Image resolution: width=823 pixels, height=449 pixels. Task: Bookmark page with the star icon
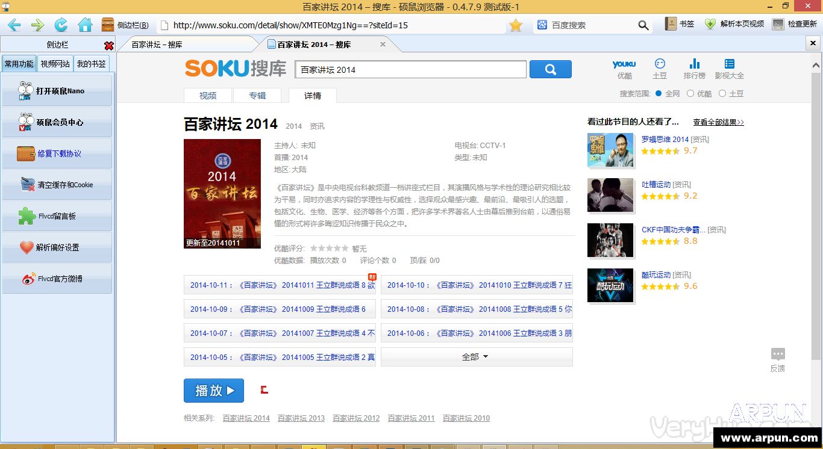click(x=515, y=25)
